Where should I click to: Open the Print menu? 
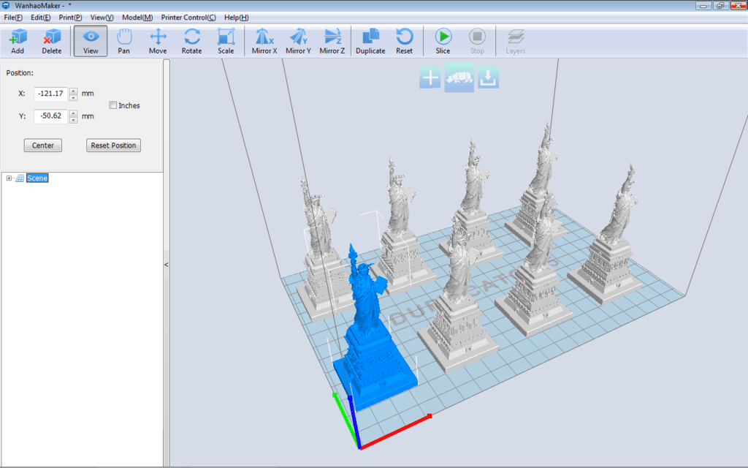[x=70, y=18]
